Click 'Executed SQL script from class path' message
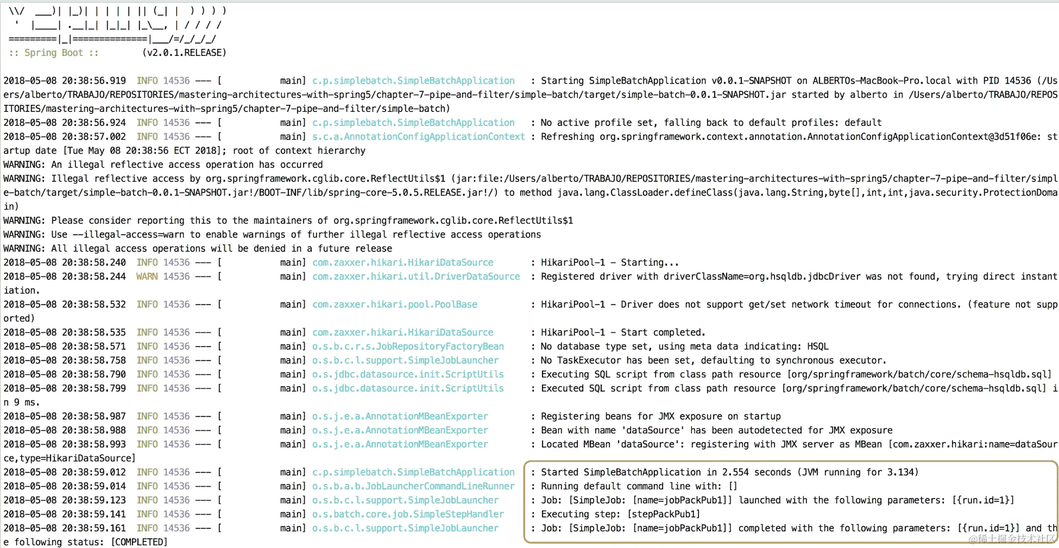1059x548 pixels. tap(799, 388)
